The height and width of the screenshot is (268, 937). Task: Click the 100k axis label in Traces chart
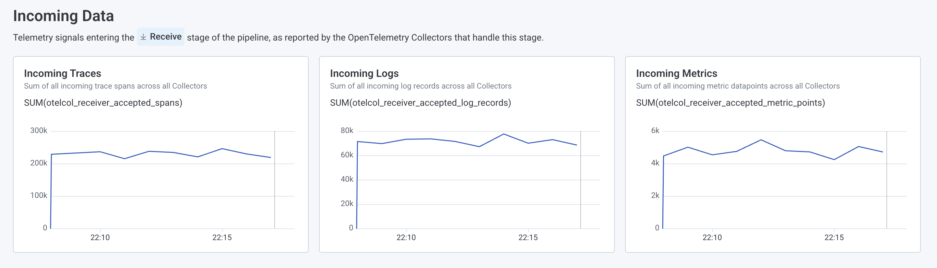coord(39,195)
